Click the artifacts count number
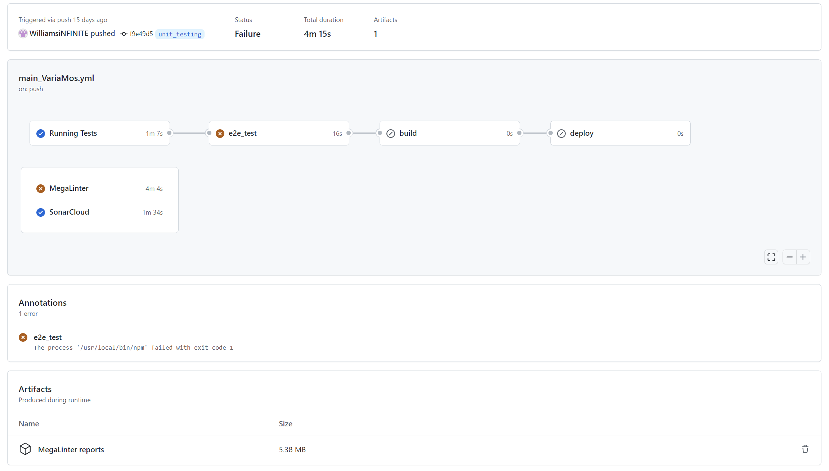This screenshot has height=471, width=829. point(376,34)
